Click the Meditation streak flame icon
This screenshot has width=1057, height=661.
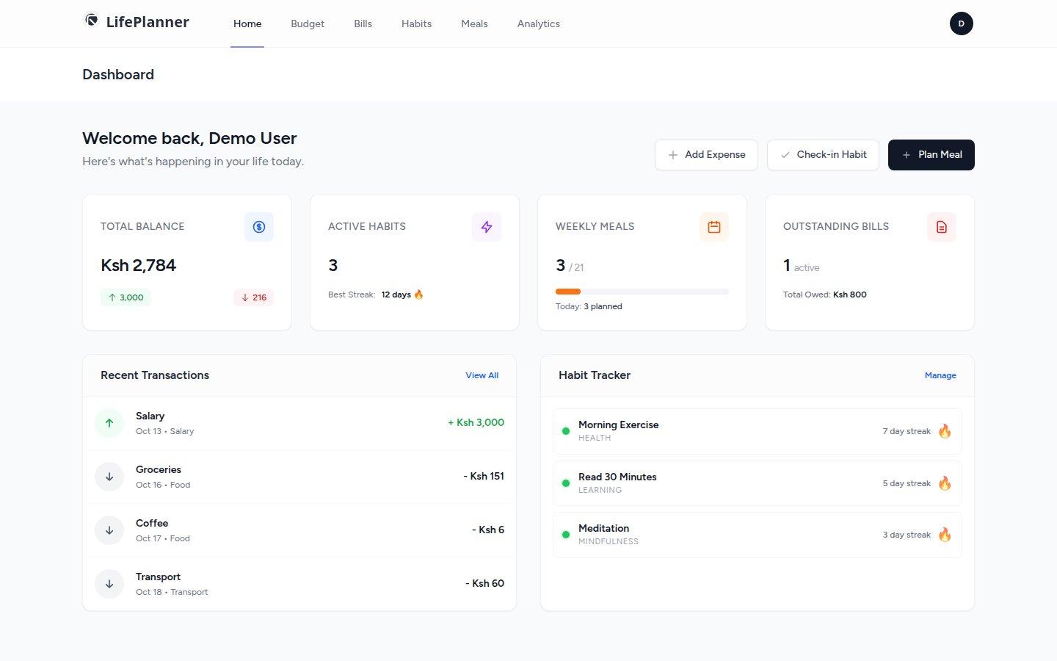click(945, 535)
